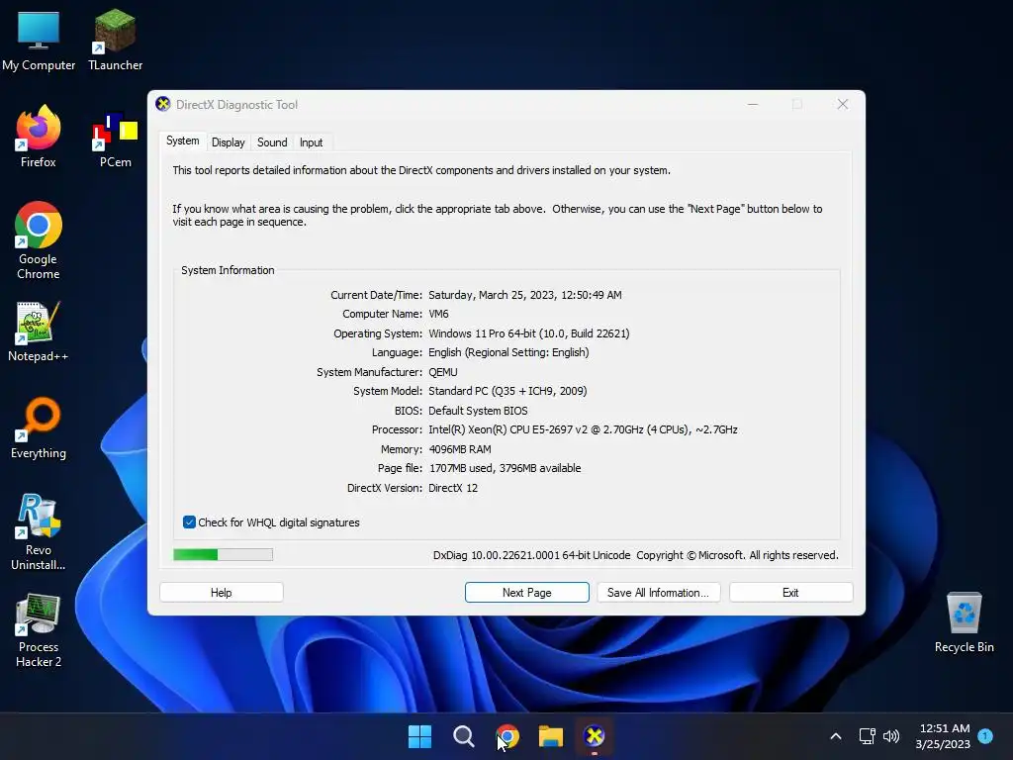Screen dimensions: 1013x760
Task: Click the Page file usage value
Action: (x=506, y=468)
